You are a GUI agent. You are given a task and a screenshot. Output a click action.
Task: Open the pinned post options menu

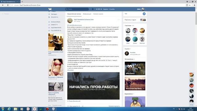(119, 20)
